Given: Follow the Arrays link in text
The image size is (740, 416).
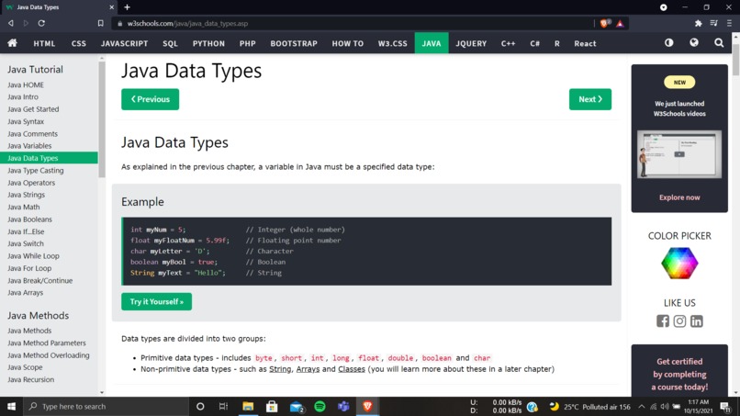Looking at the screenshot, I should [308, 369].
